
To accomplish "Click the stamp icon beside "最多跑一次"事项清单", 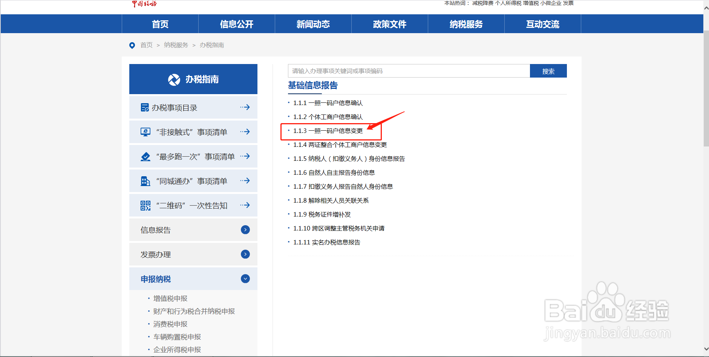I will 145,157.
